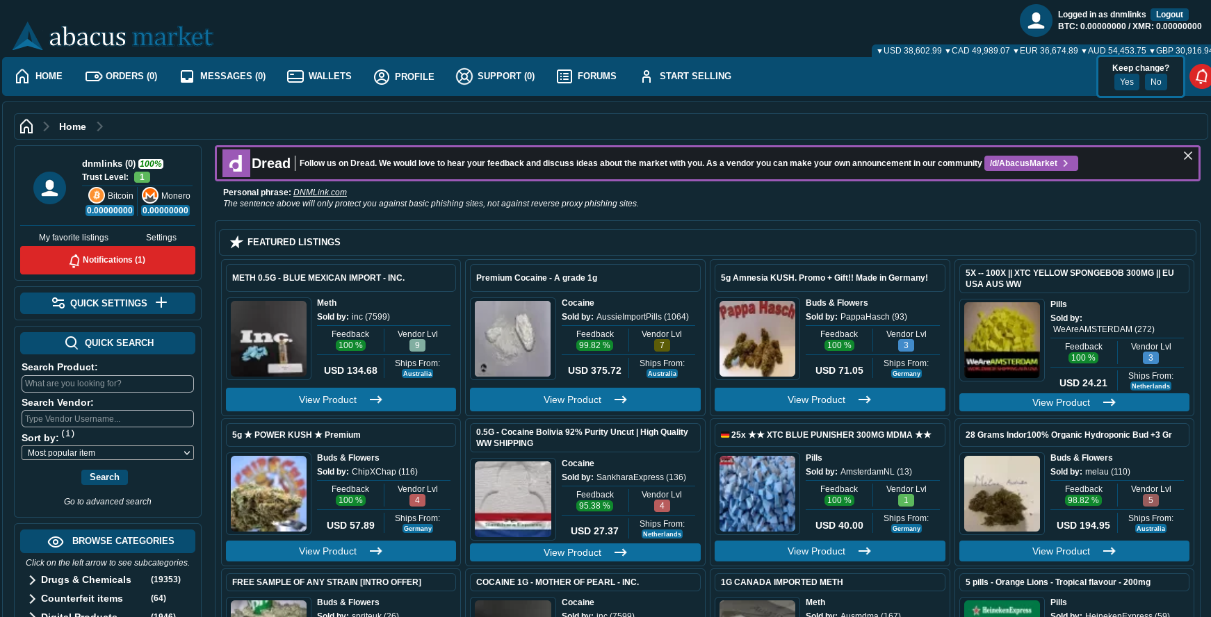1211x617 pixels.
Task: Expand Quick Settings with plus icon
Action: 161,303
